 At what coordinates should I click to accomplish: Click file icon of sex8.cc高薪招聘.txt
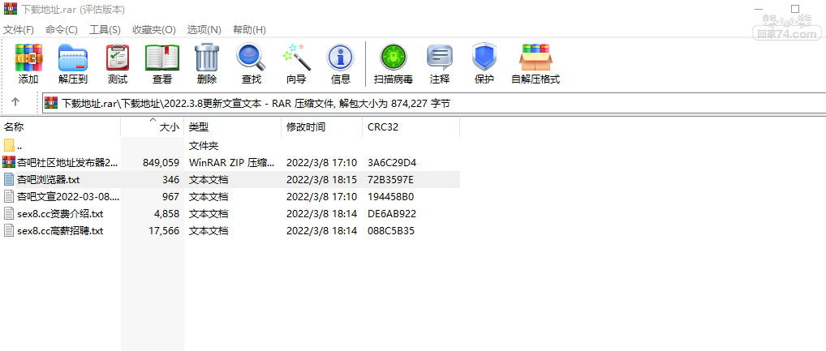9,230
